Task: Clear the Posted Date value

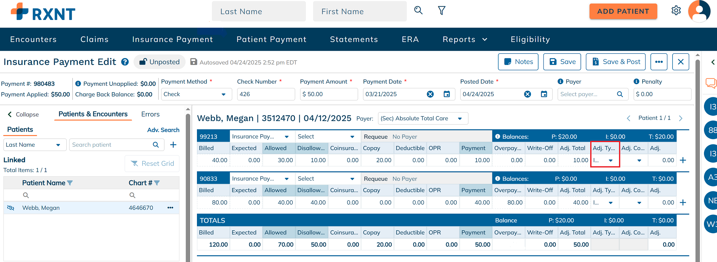Action: point(527,94)
